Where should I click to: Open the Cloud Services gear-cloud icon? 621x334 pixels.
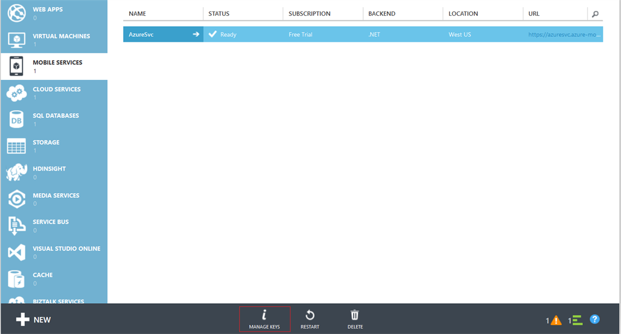point(16,93)
